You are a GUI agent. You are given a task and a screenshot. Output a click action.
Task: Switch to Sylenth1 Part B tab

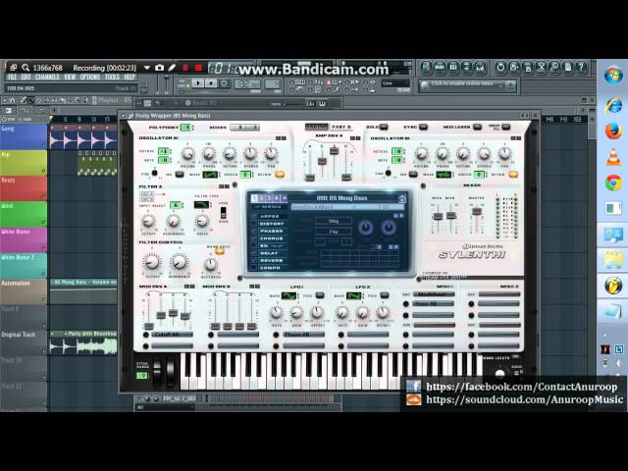pyautogui.click(x=341, y=127)
